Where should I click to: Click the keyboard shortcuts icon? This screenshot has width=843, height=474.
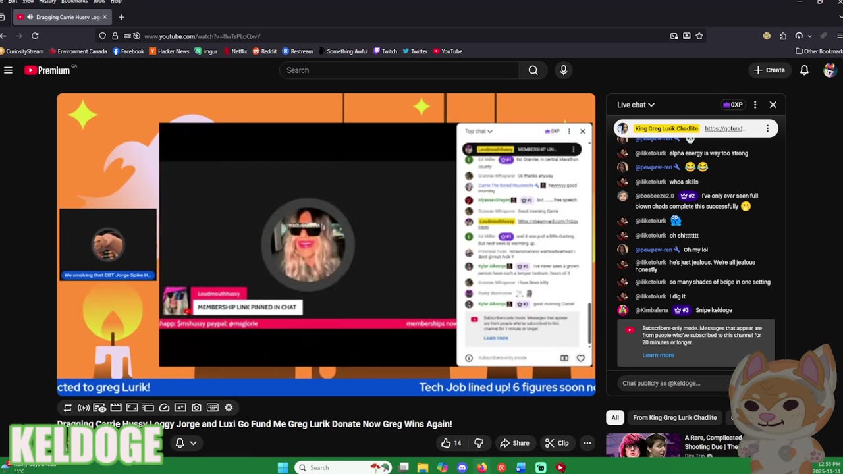[213, 408]
